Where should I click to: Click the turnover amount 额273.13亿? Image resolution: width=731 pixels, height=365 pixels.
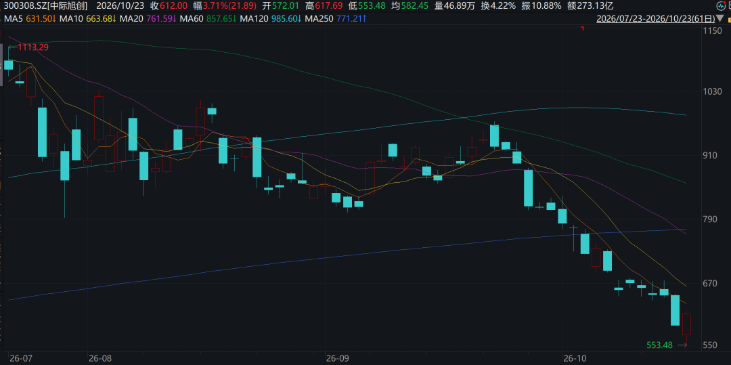(590, 6)
